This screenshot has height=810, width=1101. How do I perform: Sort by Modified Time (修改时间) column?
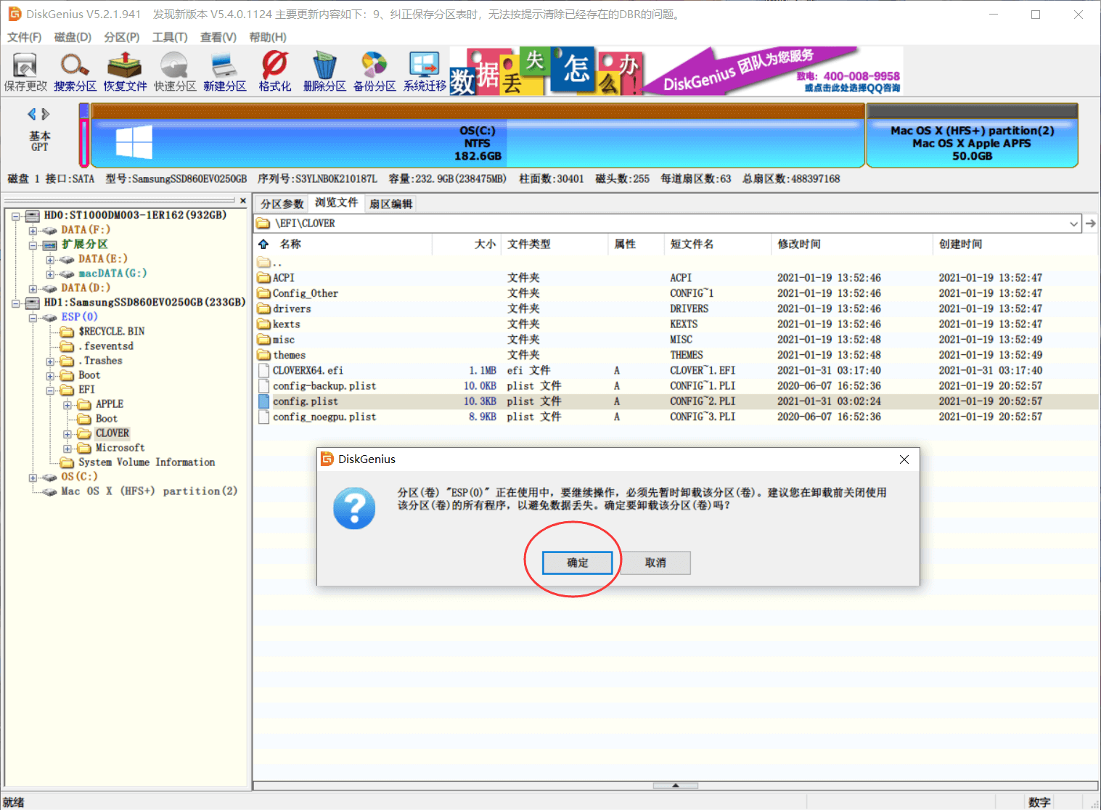click(x=799, y=244)
